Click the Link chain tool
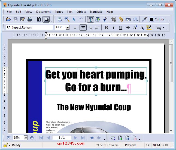The image size is (176, 150). (x=121, y=19)
